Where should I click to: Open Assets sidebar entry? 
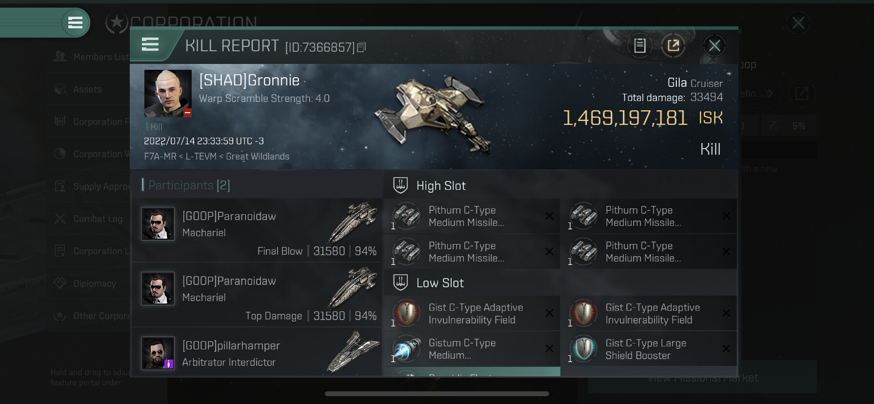point(87,89)
